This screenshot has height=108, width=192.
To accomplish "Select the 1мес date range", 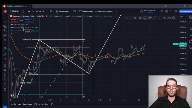I will pos(19,104).
